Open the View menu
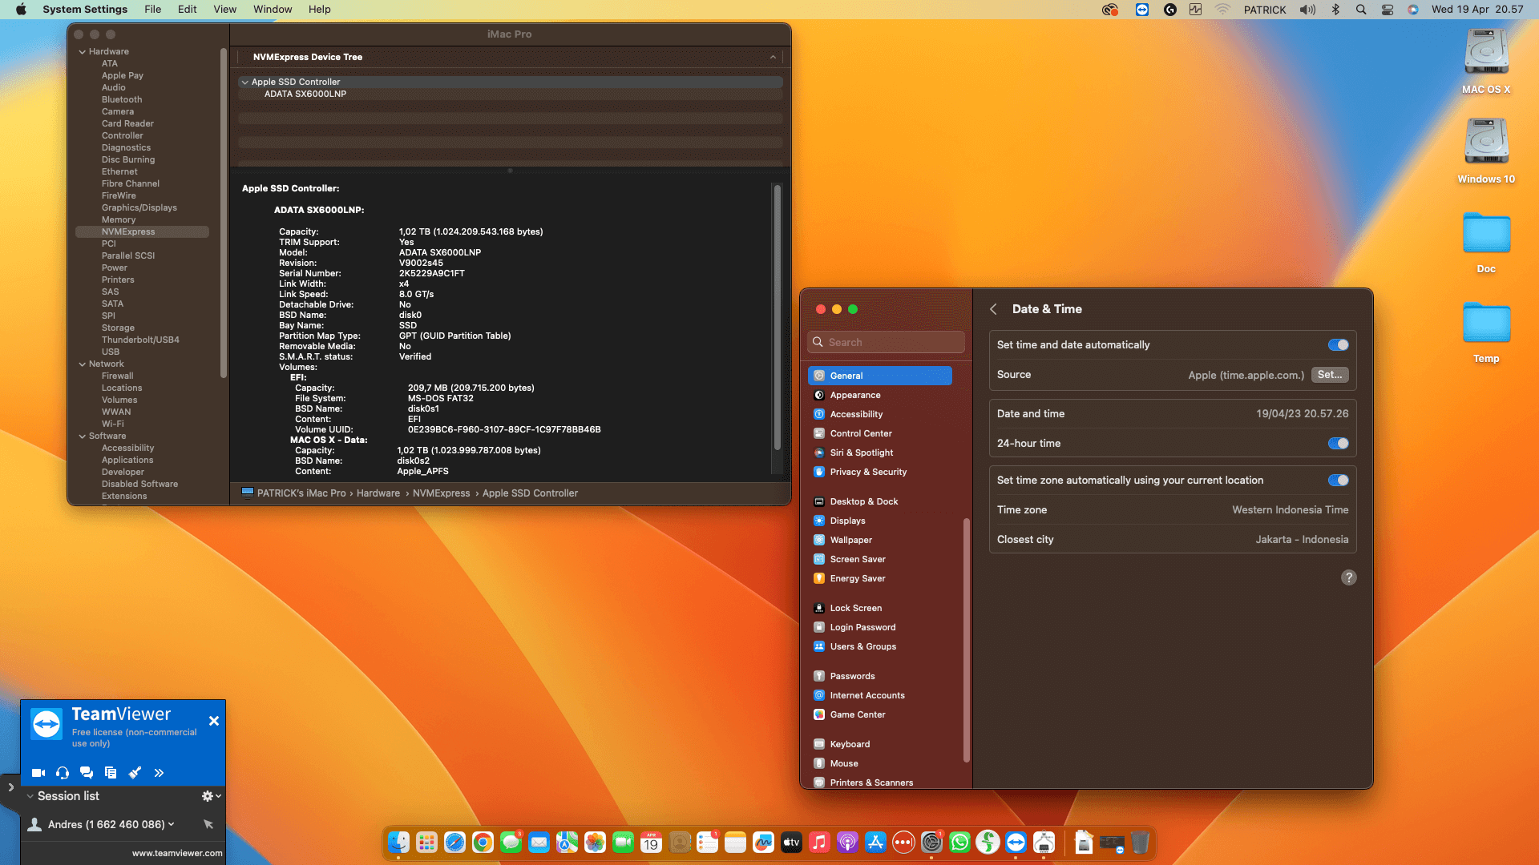Image resolution: width=1539 pixels, height=865 pixels. tap(225, 10)
